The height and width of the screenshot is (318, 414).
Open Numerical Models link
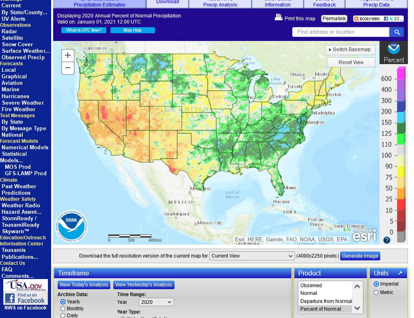(x=25, y=148)
